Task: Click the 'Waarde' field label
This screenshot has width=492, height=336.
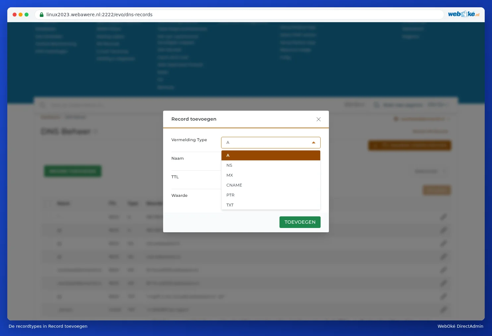Action: pyautogui.click(x=179, y=196)
